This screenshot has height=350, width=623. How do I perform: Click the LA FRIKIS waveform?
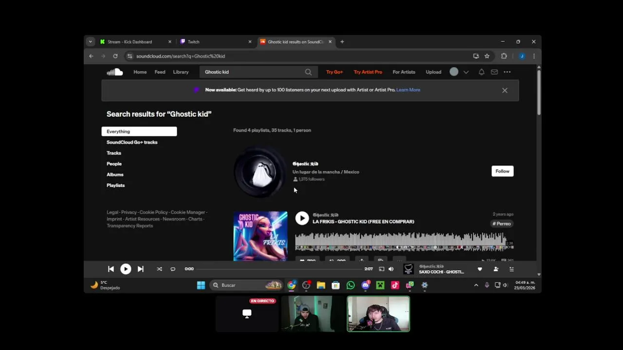[x=404, y=241]
